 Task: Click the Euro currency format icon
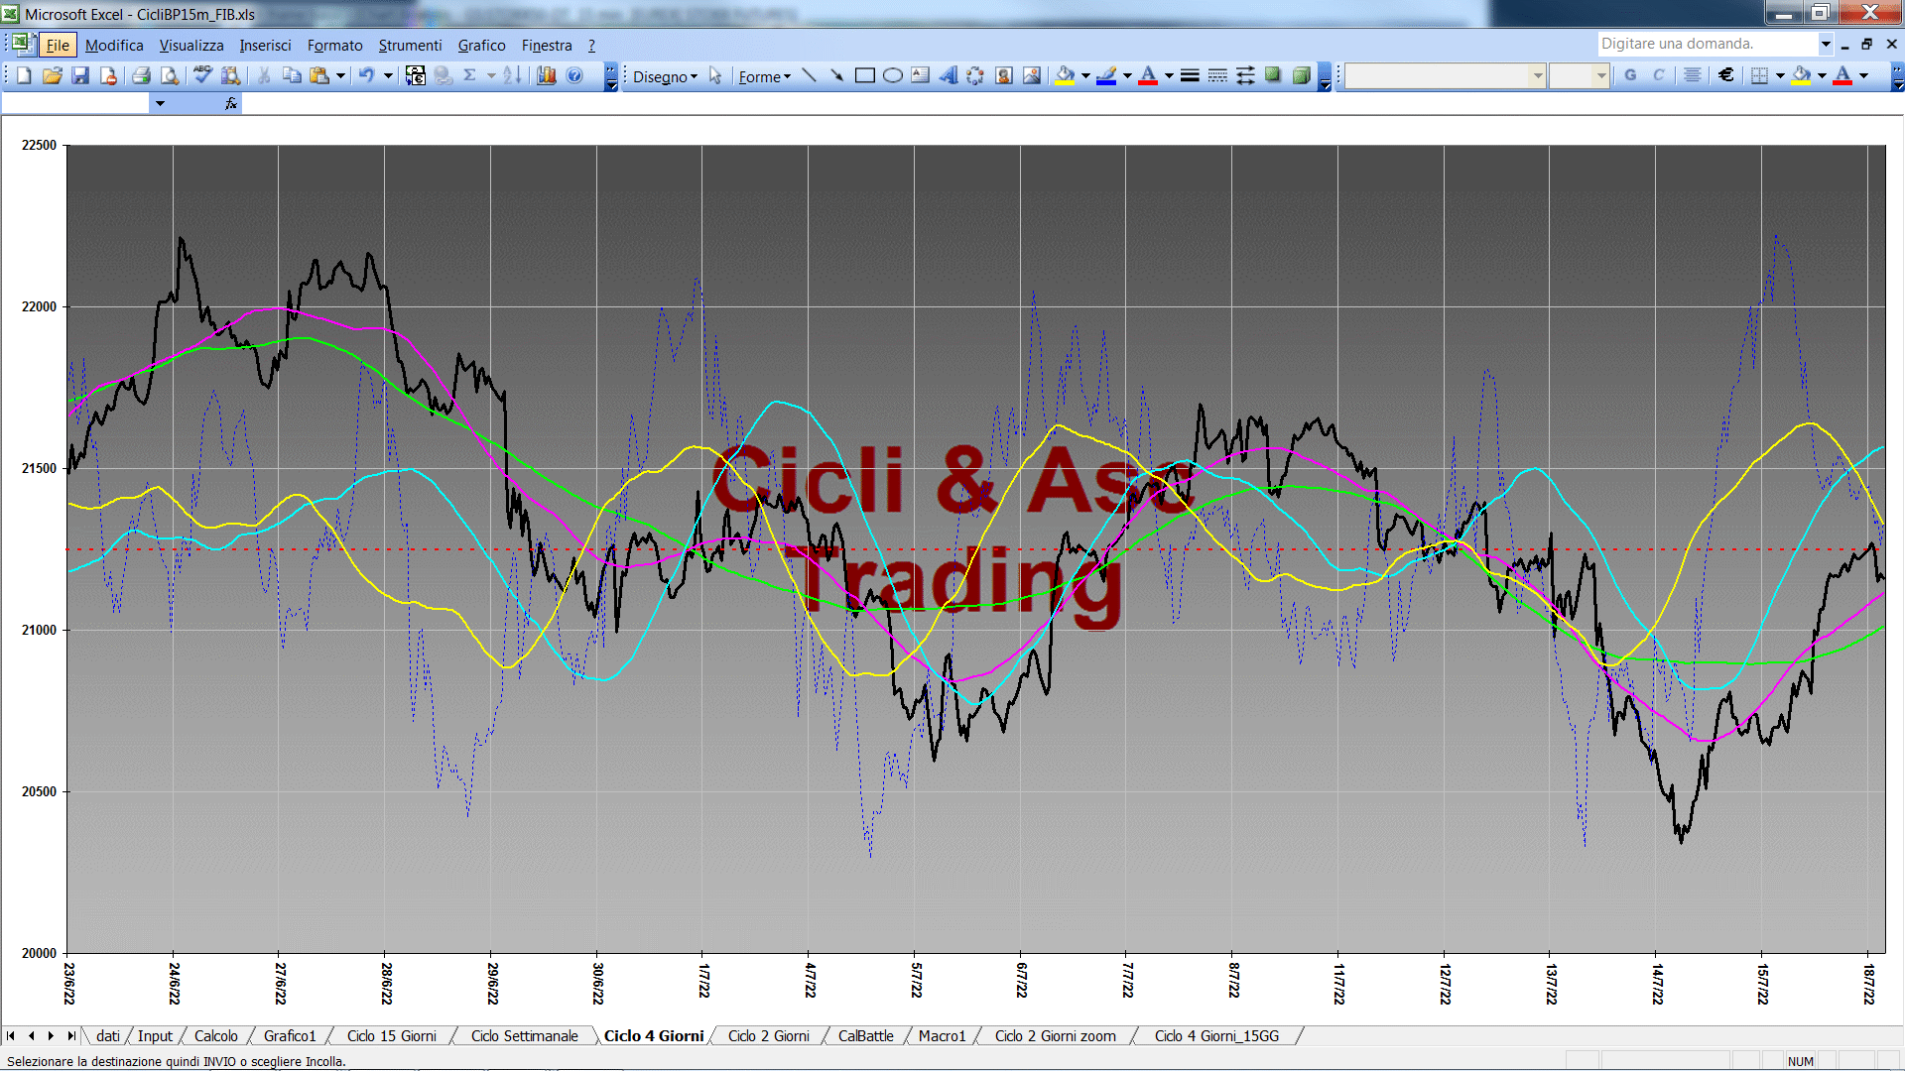[1726, 75]
